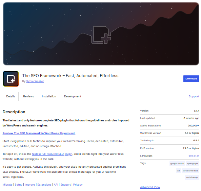Visit author Sybre Waaijer's profile
The width and height of the screenshot is (201, 191).
point(35,81)
